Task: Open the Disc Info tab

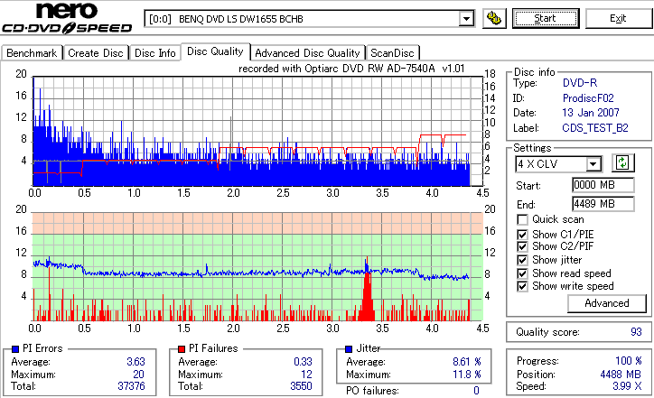Action: click(155, 53)
